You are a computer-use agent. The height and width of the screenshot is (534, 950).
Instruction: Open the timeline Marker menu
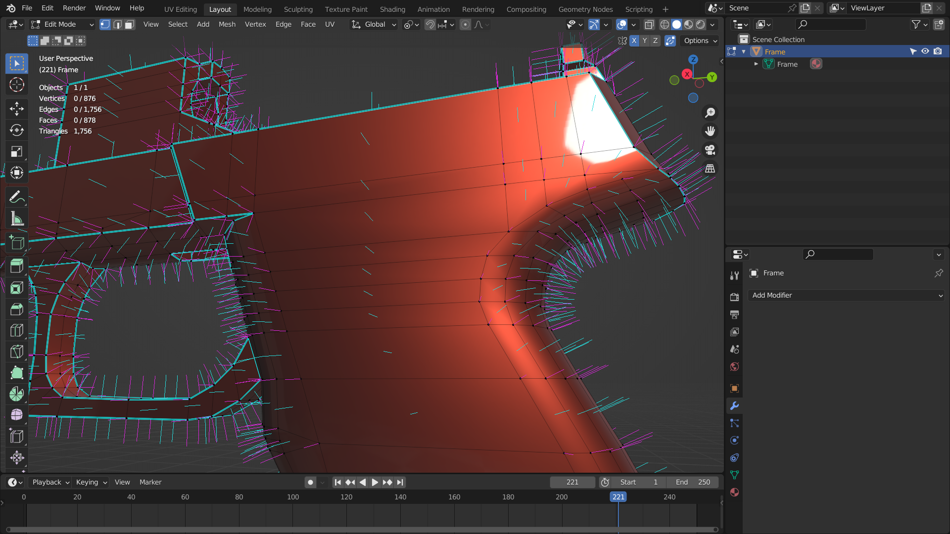[150, 482]
